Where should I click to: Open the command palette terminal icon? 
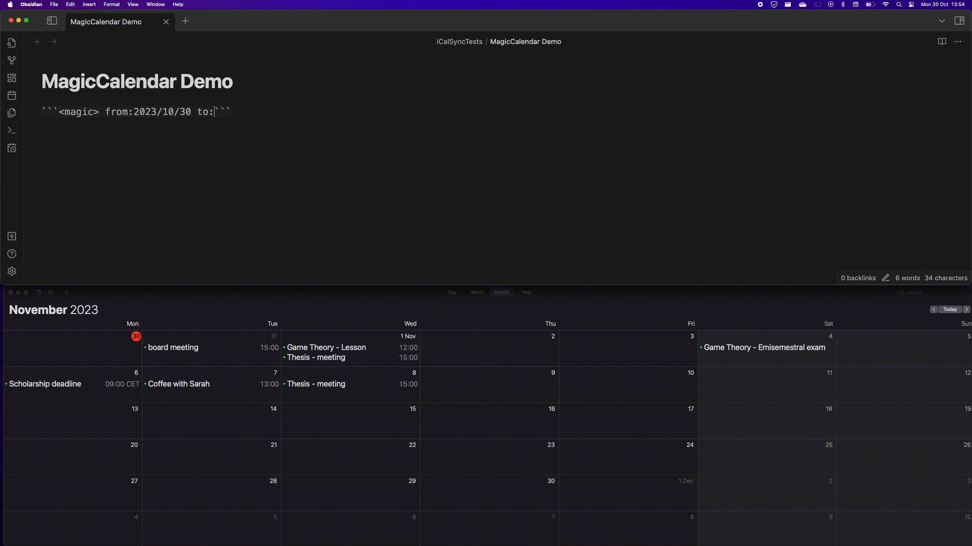coord(12,130)
